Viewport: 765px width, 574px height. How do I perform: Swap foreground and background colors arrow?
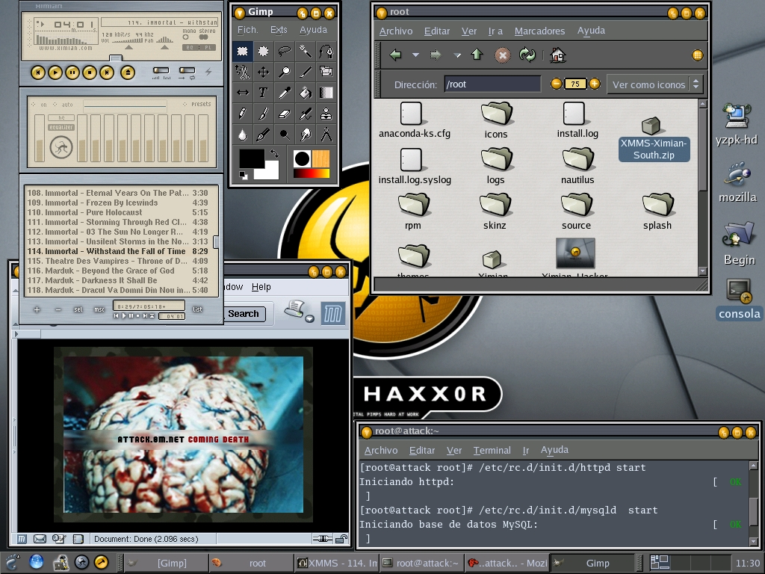tap(274, 153)
